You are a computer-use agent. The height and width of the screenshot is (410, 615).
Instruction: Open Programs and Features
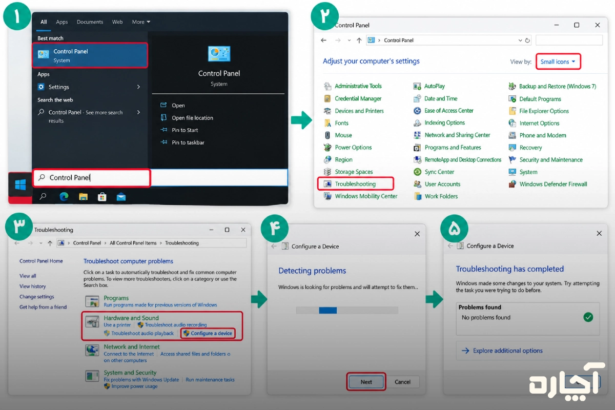[453, 148]
